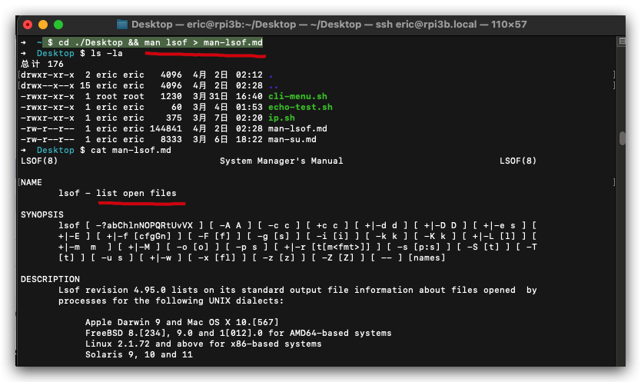Click the red close window button
This screenshot has width=641, height=382.
28,25
